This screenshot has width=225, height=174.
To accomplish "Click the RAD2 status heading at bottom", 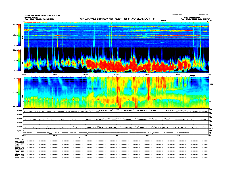I will (x=17, y=138).
